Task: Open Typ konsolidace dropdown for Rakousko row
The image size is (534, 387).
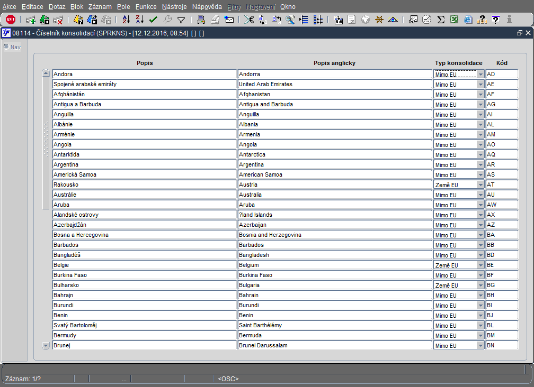Action: pyautogui.click(x=480, y=185)
